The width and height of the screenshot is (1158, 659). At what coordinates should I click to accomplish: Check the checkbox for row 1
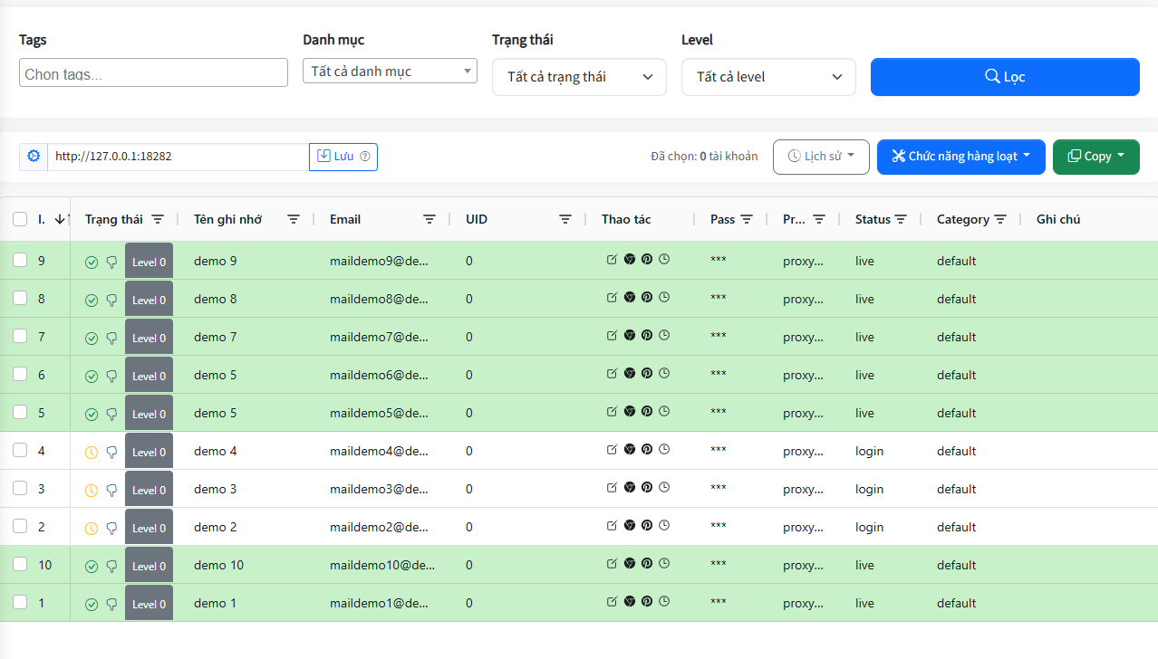click(x=20, y=603)
